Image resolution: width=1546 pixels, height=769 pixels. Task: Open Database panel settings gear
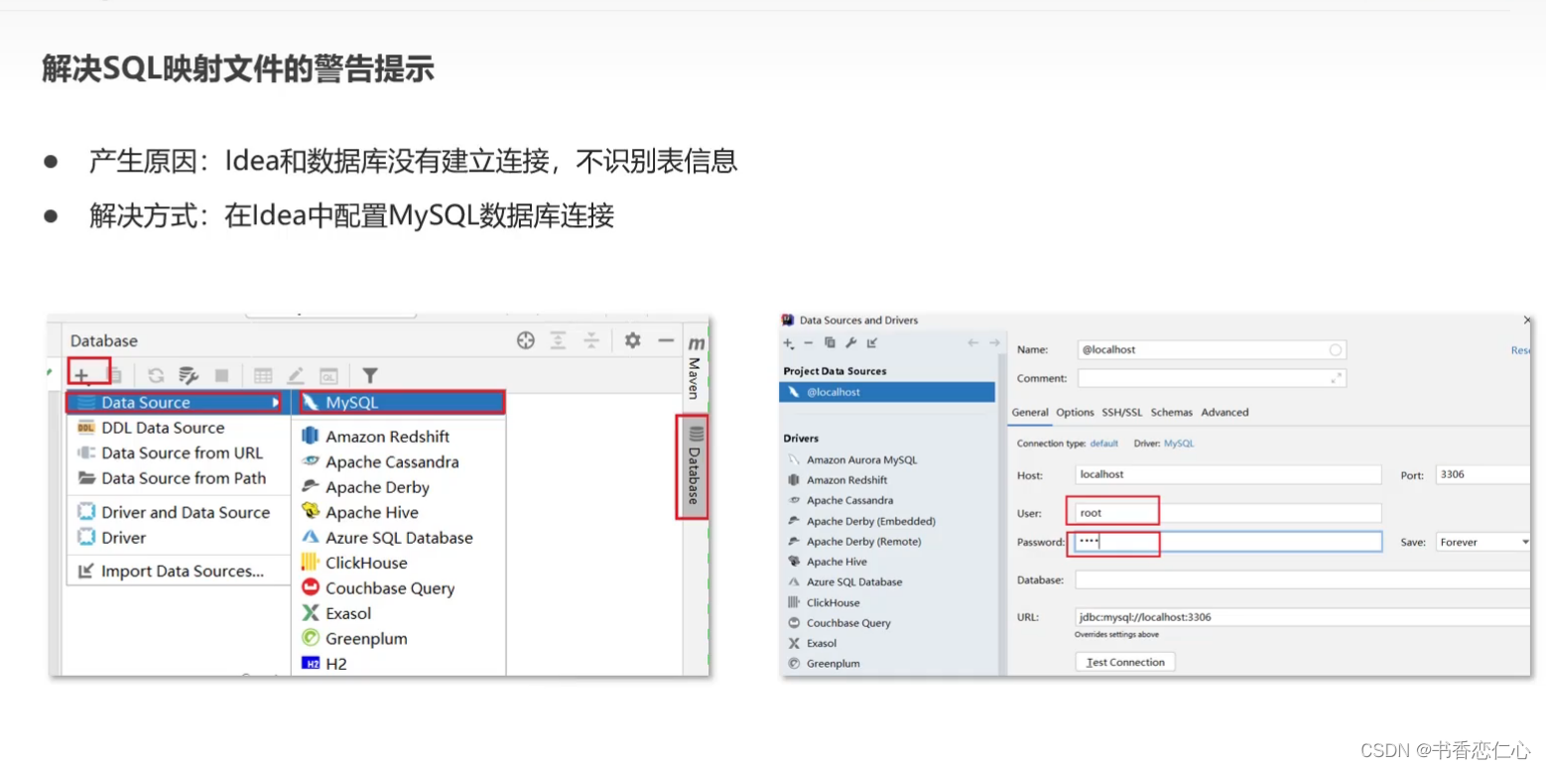pyautogui.click(x=632, y=340)
